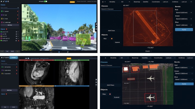Adjust the Zoom slider below the street image
Image resolution: width=195 pixels, height=109 pixels.
click(59, 52)
